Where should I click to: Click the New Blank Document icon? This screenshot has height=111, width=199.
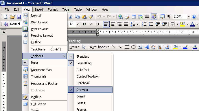point(6,17)
